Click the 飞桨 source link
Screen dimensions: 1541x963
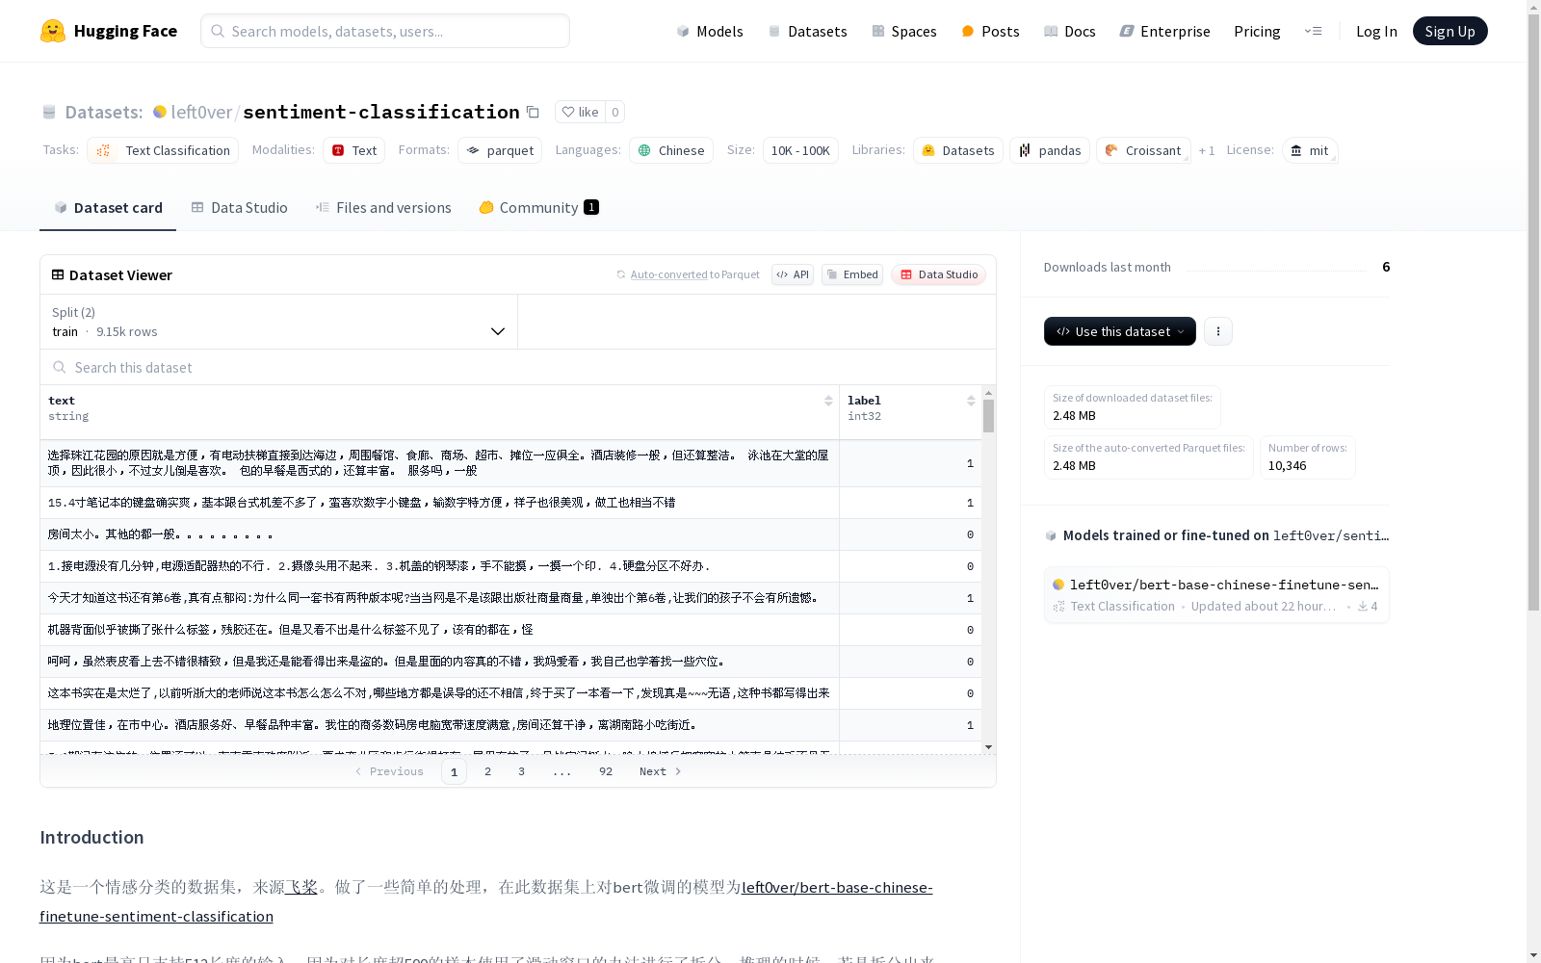point(301,887)
